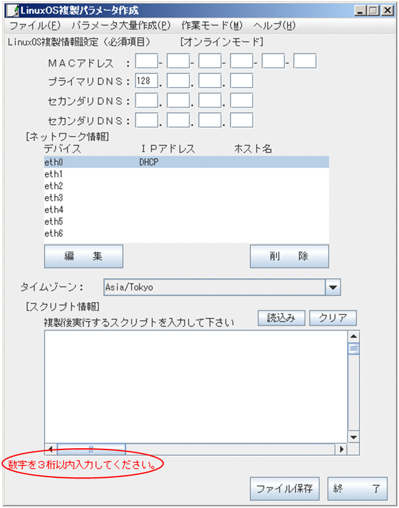Image resolution: width=399 pixels, height=508 pixels.
Task: Click the horizontal scrollbar thumb in script area
Action: tap(91, 449)
